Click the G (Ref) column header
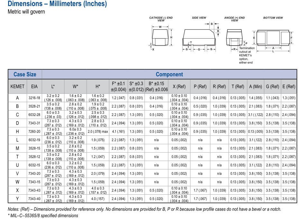 pos(272,86)
